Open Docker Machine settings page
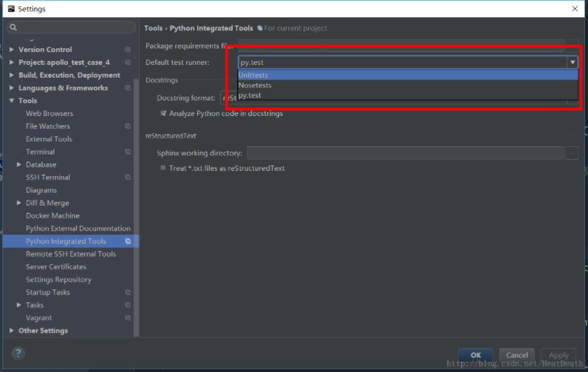The height and width of the screenshot is (372, 588). click(53, 216)
